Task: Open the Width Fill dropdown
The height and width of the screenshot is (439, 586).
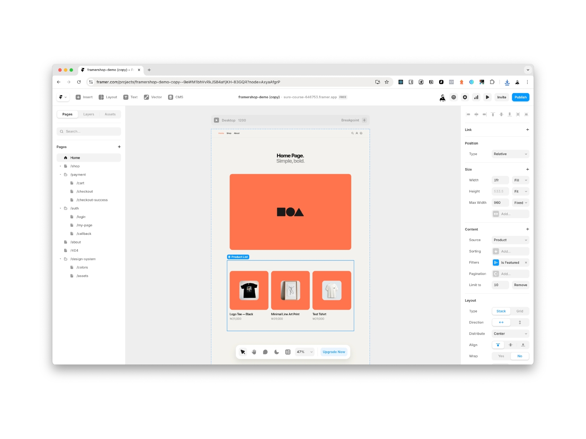Action: tap(520, 180)
